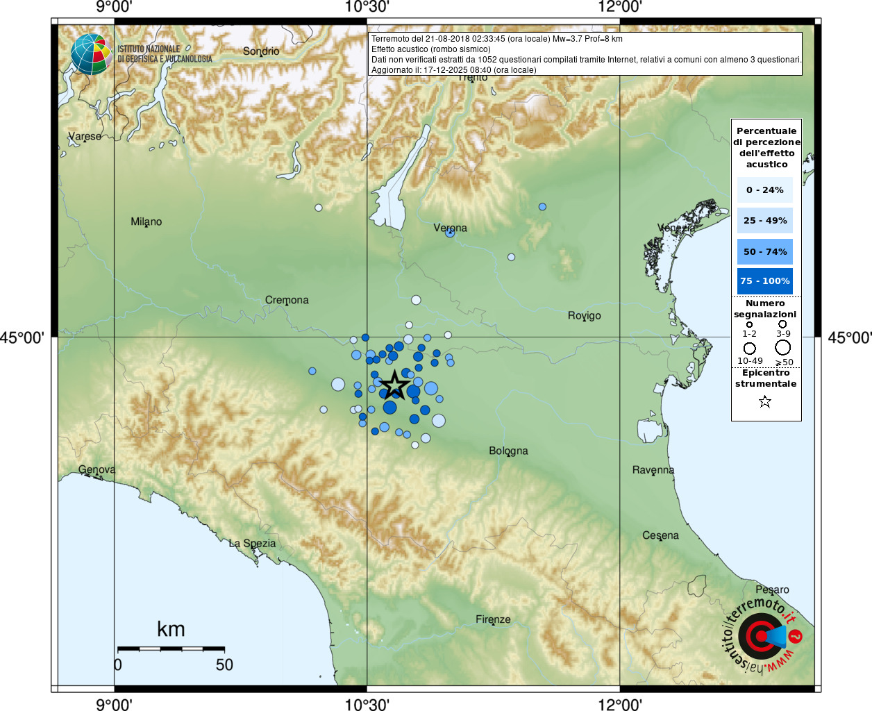
Task: Click the Genova city label
Action: (97, 470)
